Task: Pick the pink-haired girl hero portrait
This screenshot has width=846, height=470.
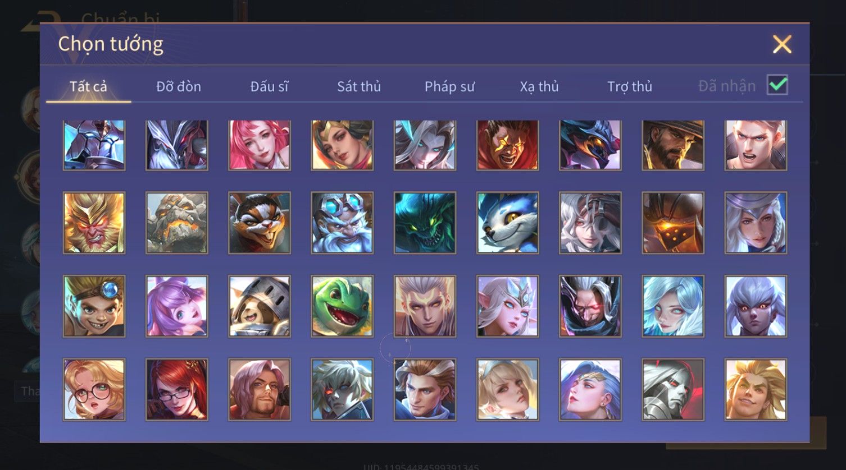Action: [x=260, y=145]
